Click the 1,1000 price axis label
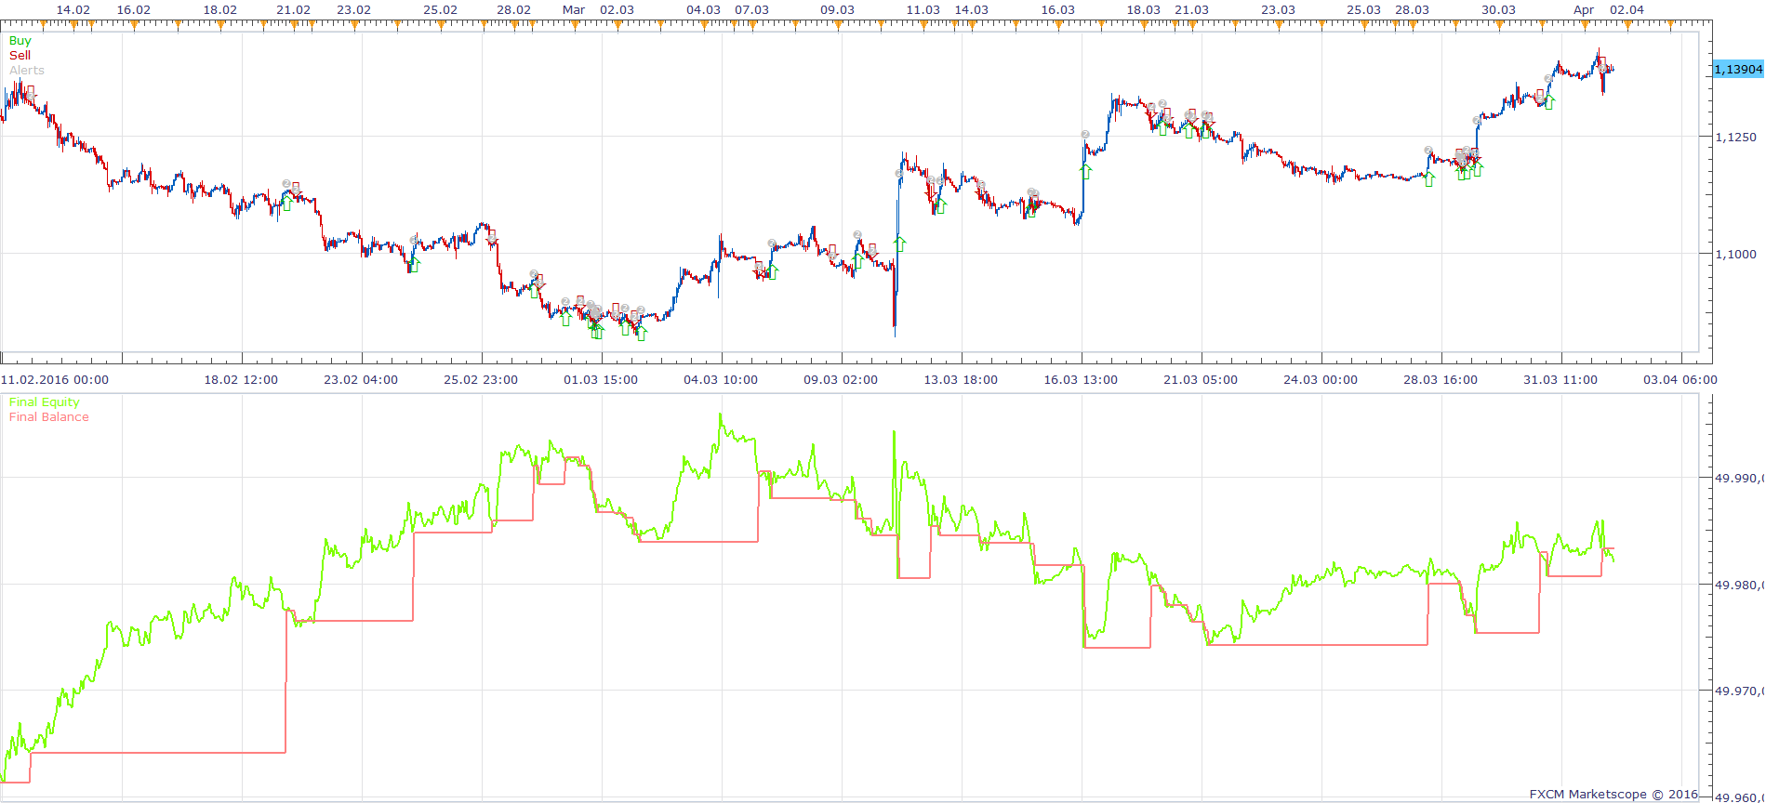1766x803 pixels. coord(1735,255)
